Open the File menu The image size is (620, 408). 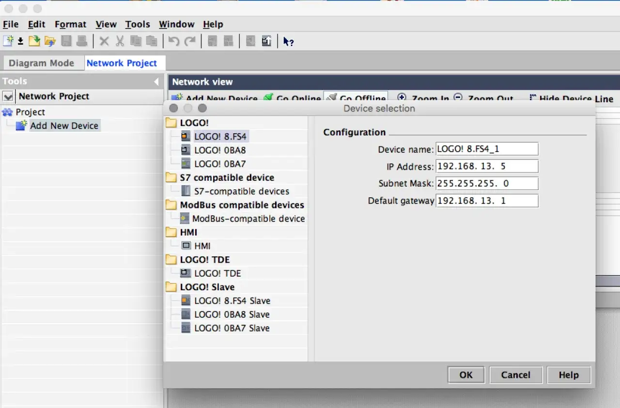[11, 24]
